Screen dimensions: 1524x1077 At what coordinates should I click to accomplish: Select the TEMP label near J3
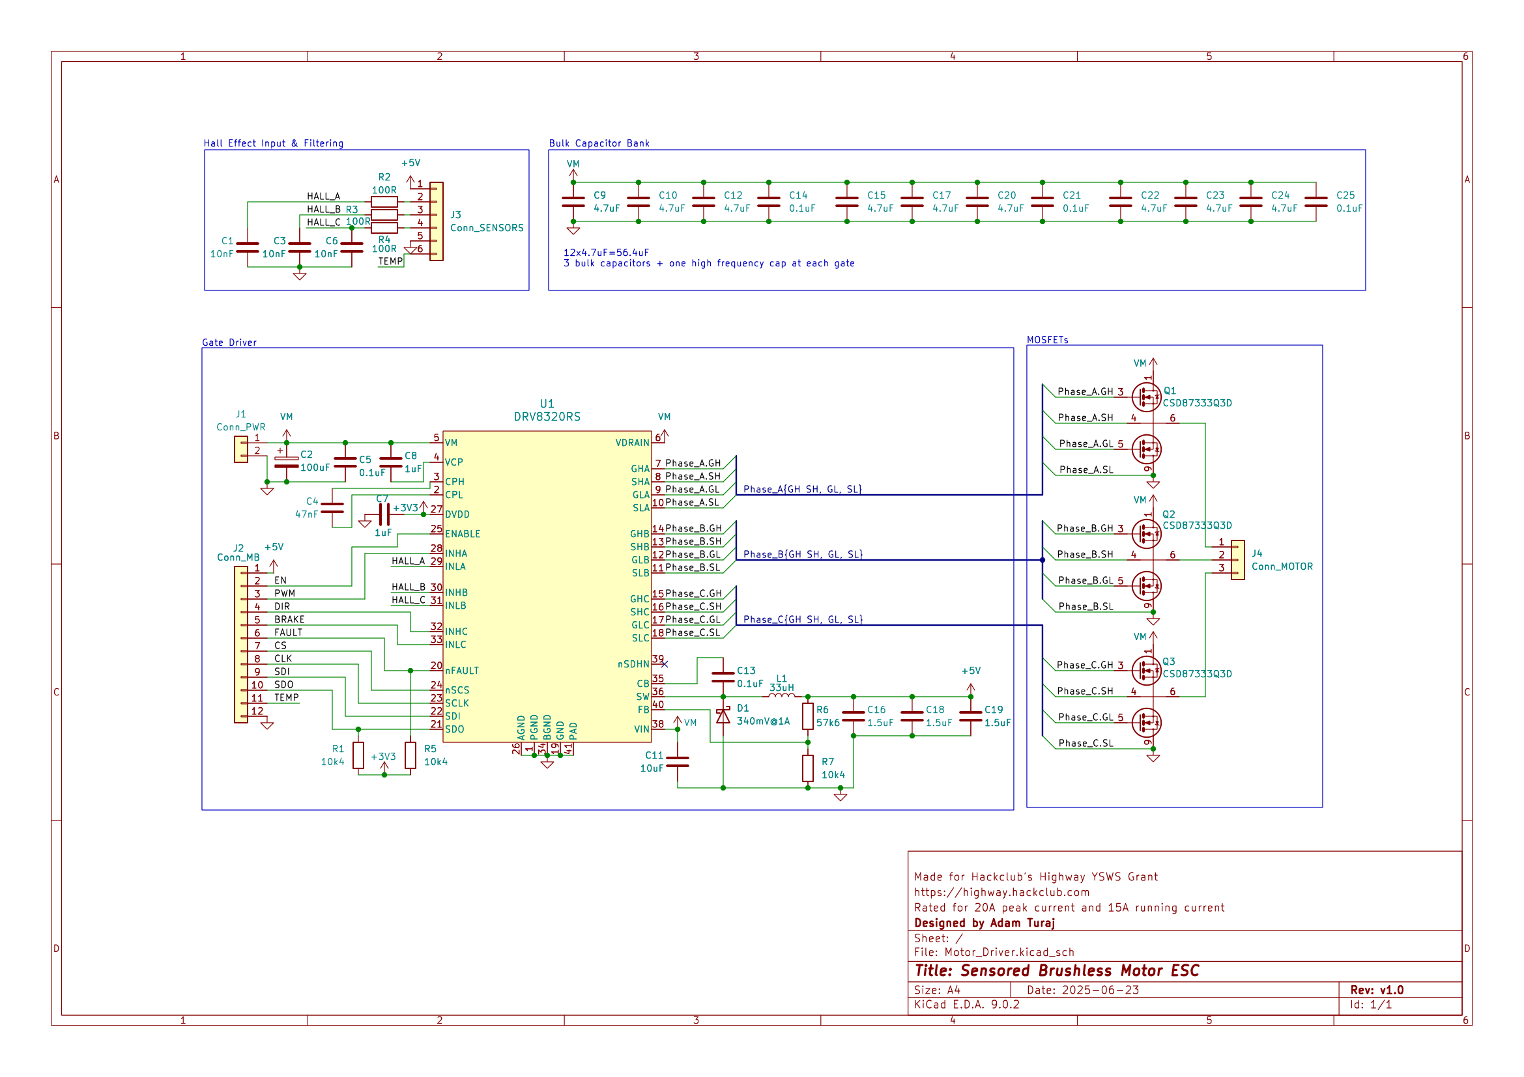390,261
